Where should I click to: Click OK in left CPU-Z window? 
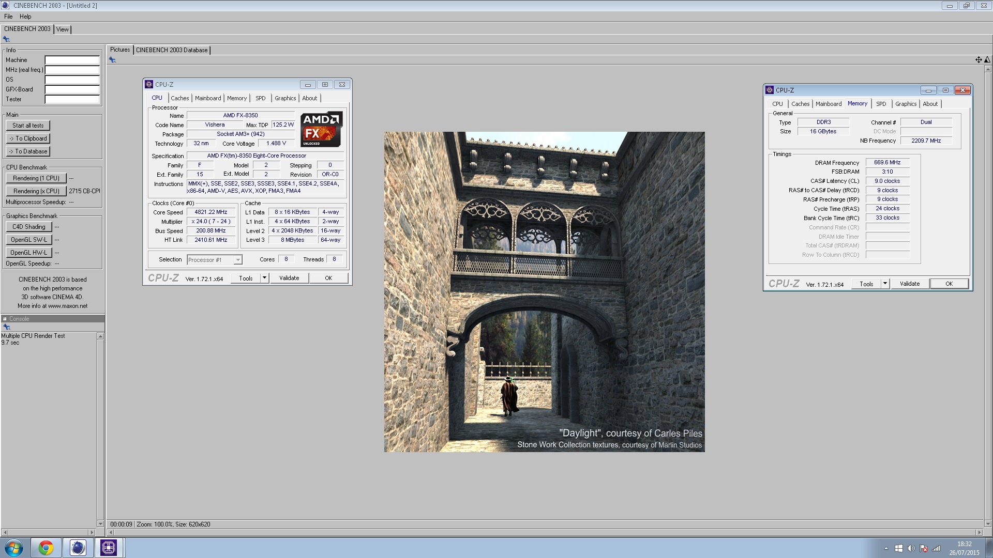coord(328,278)
